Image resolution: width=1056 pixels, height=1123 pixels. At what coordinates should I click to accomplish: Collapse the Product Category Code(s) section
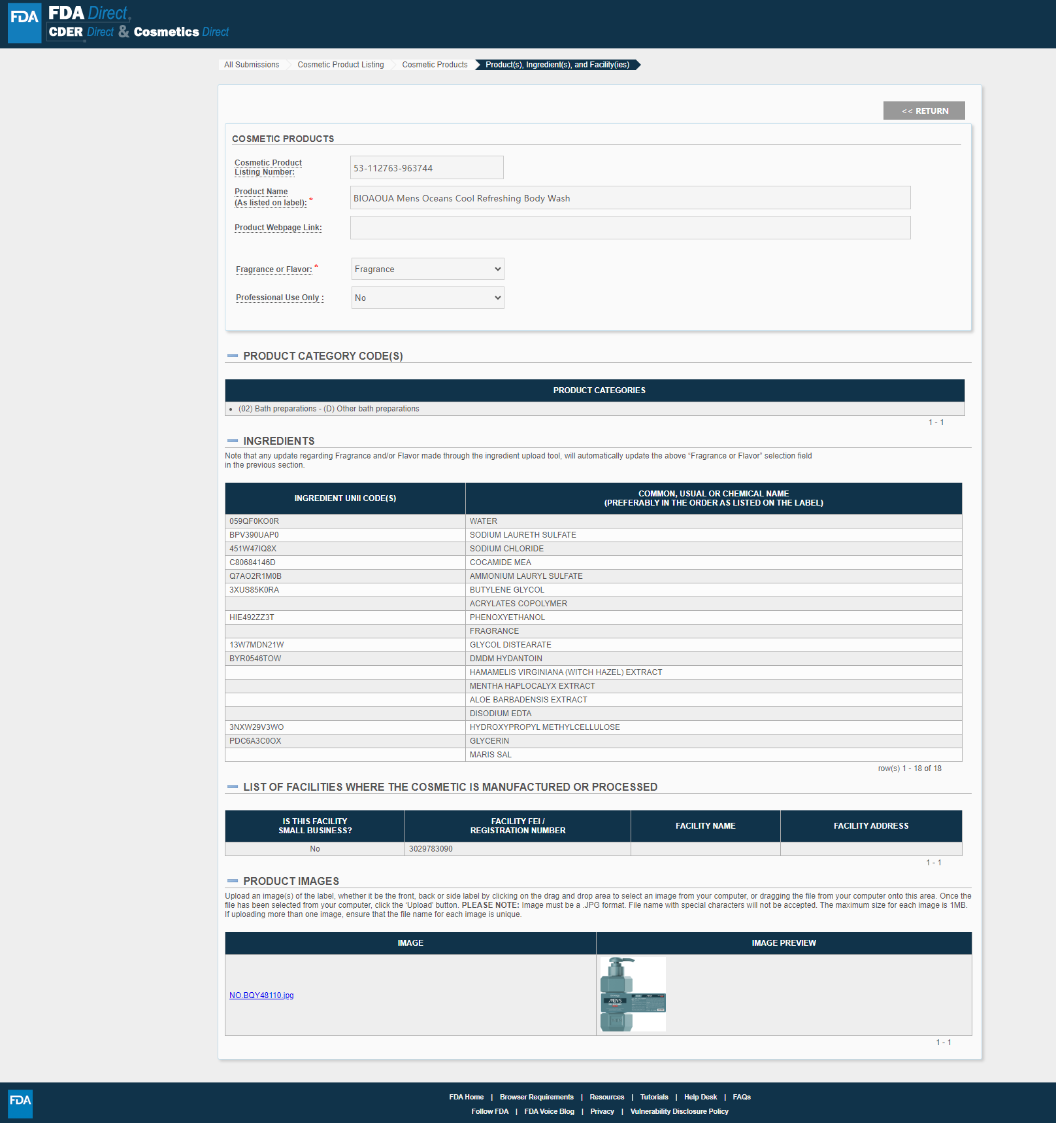[x=233, y=356]
